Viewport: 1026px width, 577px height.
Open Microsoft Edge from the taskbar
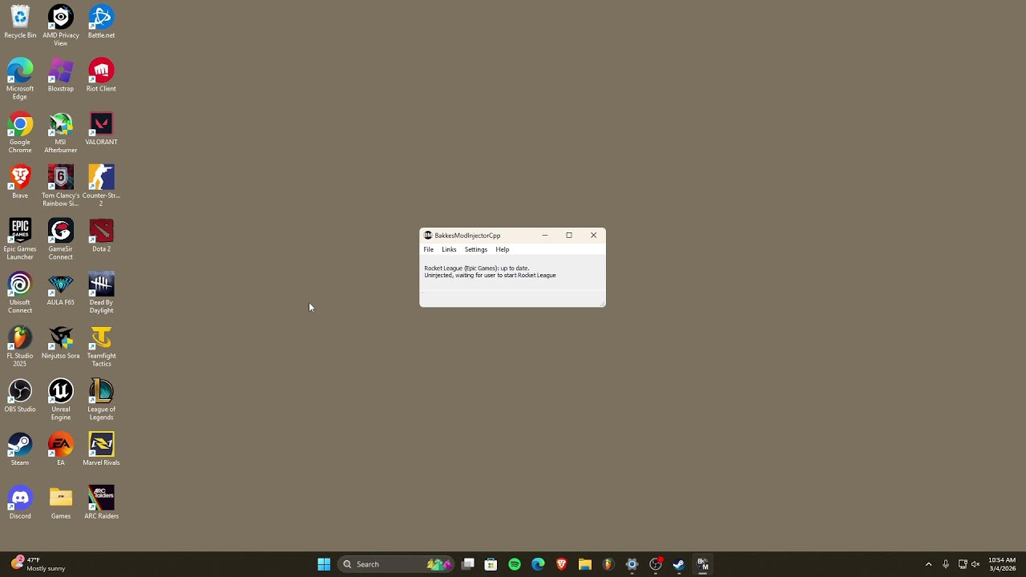[538, 564]
